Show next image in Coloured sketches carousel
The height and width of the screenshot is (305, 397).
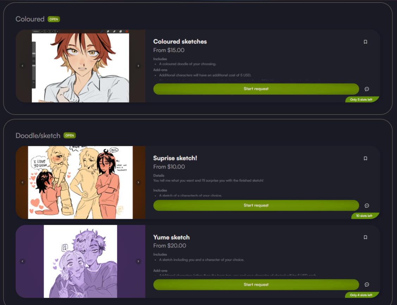click(138, 66)
